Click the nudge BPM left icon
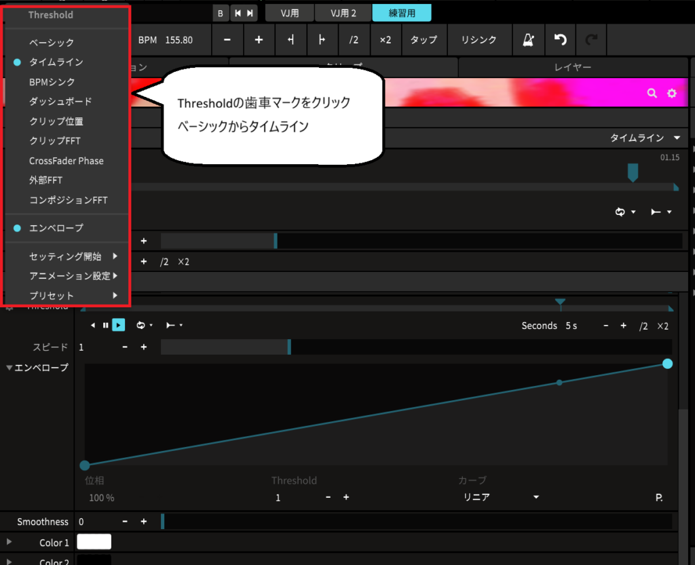Screen dimensions: 695x565 point(290,40)
